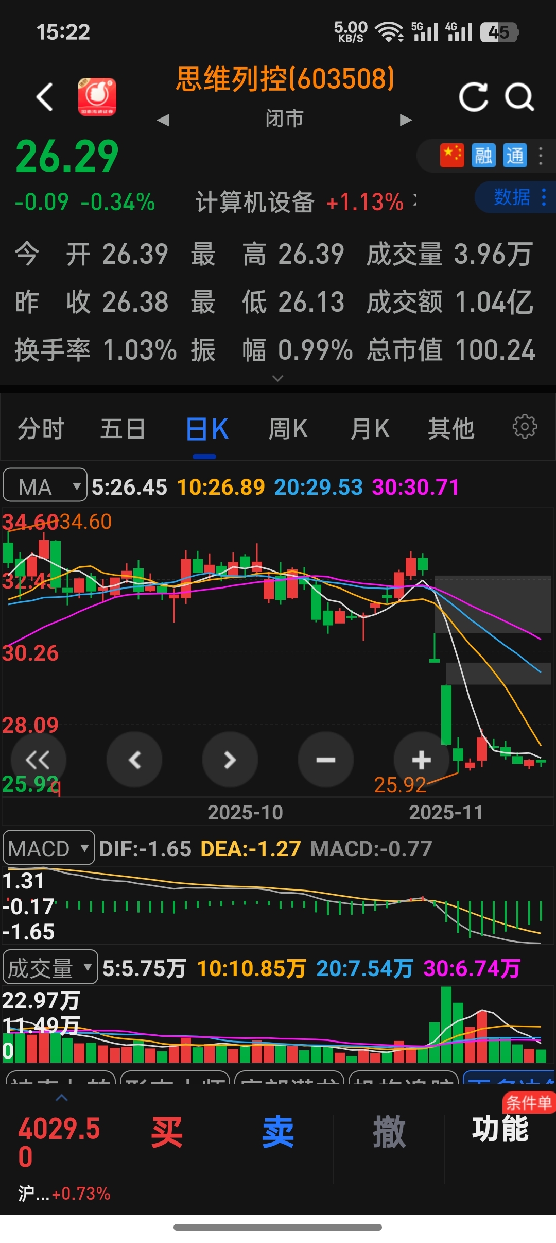Screen dimensions: 556x1243
Task: Tap 2025-11 date label on chart
Action: [446, 813]
